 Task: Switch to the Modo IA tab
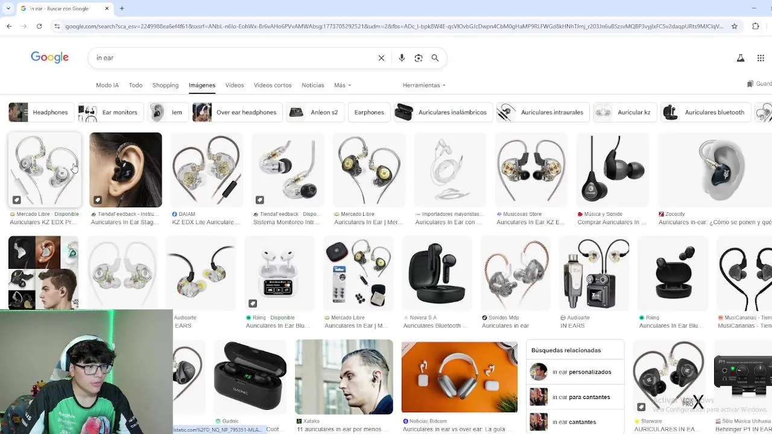pos(107,85)
